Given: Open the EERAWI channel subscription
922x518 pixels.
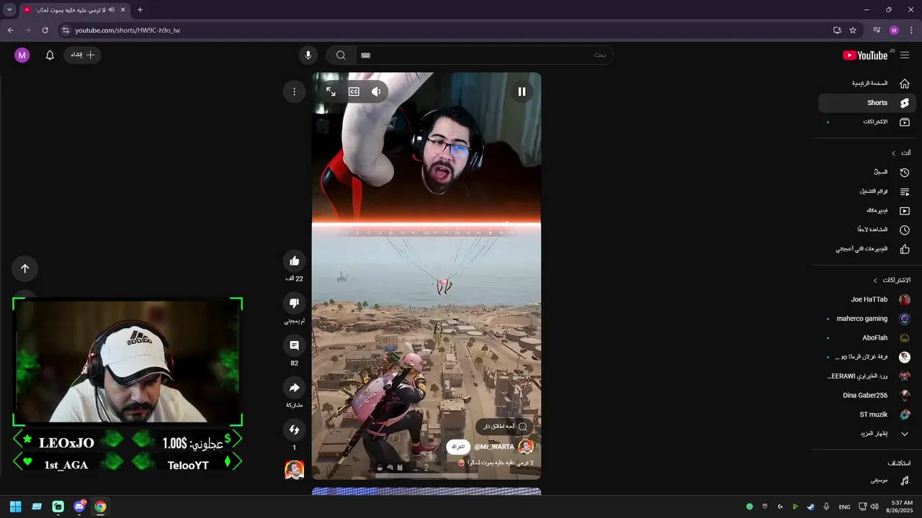Looking at the screenshot, I should (x=867, y=376).
